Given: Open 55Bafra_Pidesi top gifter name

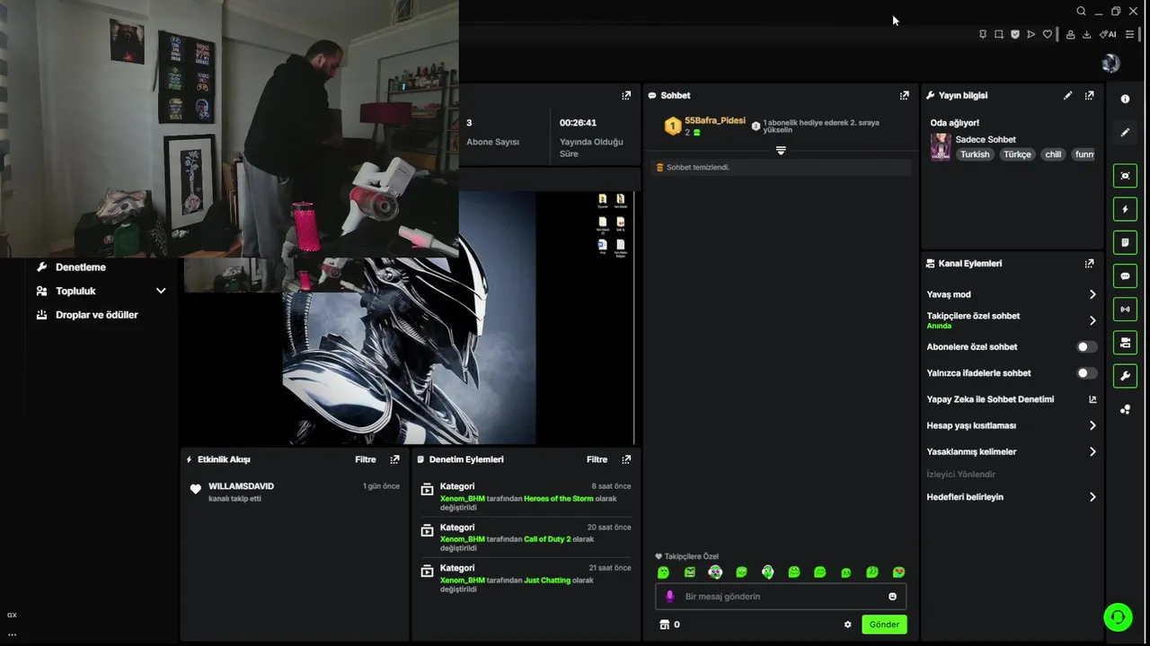Looking at the screenshot, I should point(714,120).
